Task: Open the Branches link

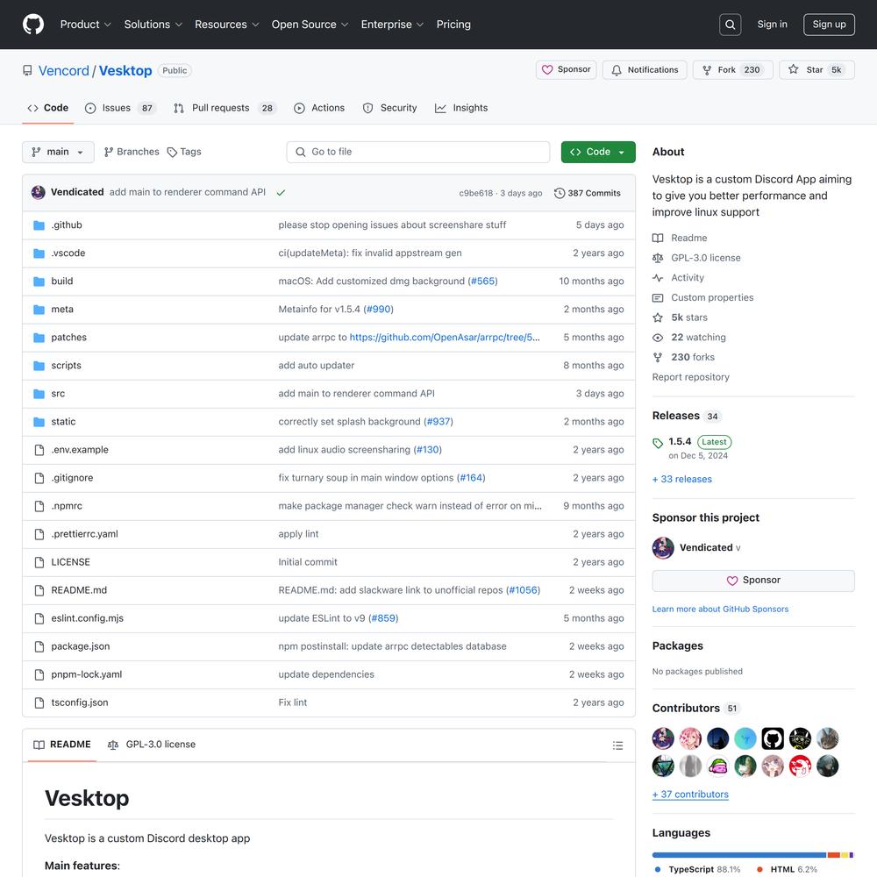Action: 132,152
